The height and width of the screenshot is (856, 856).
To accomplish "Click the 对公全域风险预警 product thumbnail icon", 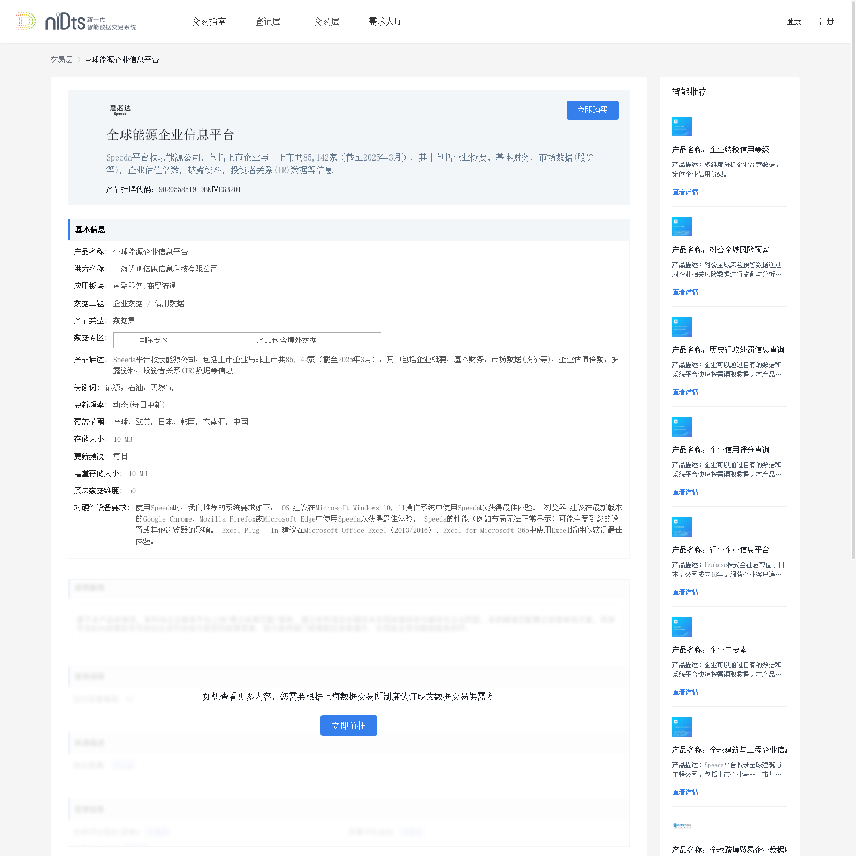I will tap(682, 227).
